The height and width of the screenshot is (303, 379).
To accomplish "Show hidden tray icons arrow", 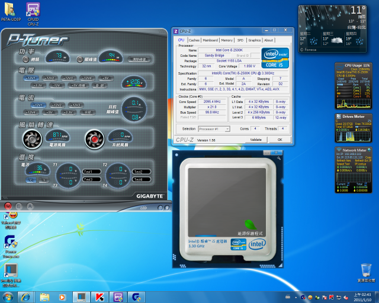I will click(x=296, y=298).
